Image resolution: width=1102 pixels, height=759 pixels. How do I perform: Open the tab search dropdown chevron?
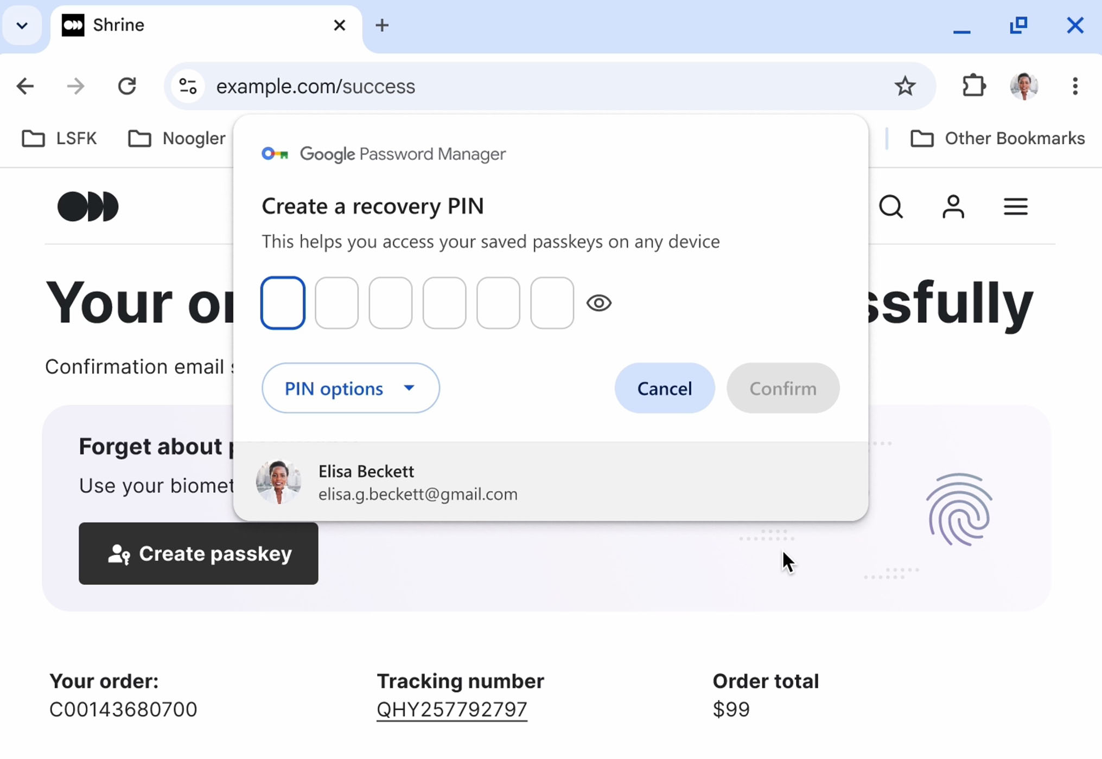[22, 25]
